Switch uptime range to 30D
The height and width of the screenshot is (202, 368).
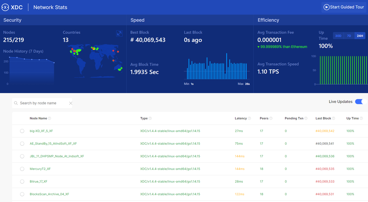pos(338,36)
